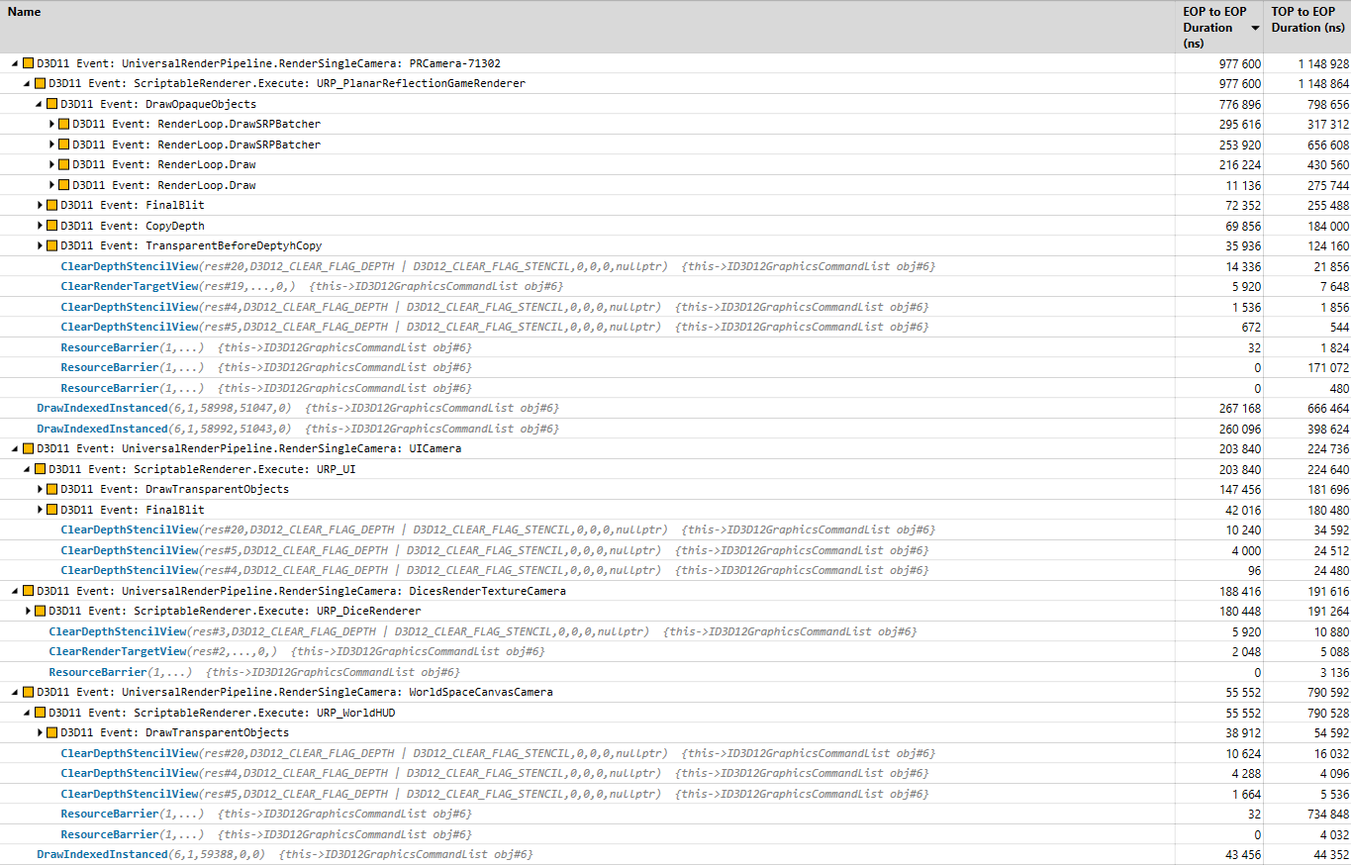The height and width of the screenshot is (865, 1351).
Task: Collapse the RenderSingleCamera: UICamera node
Action: click(x=14, y=448)
